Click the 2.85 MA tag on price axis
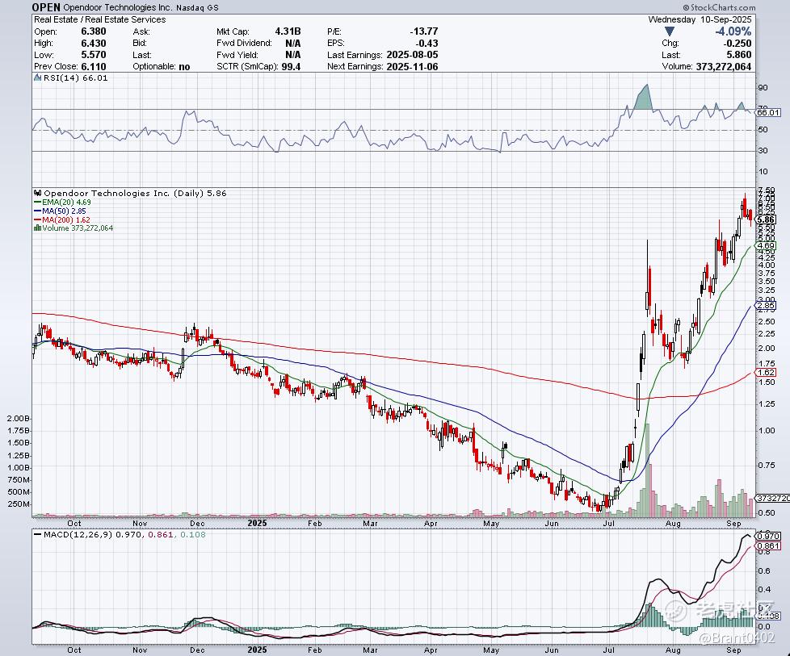Image resolution: width=790 pixels, height=656 pixels. click(767, 306)
